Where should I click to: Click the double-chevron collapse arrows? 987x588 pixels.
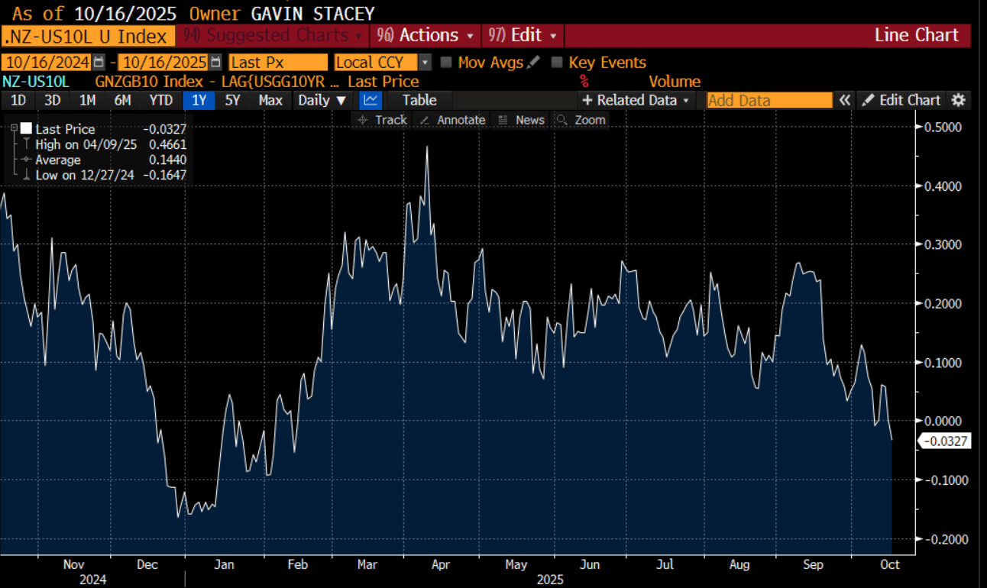(x=844, y=100)
